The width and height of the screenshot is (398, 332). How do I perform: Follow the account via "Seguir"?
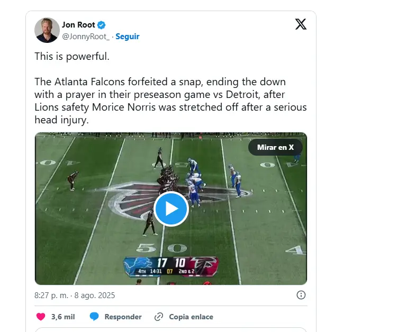point(128,37)
